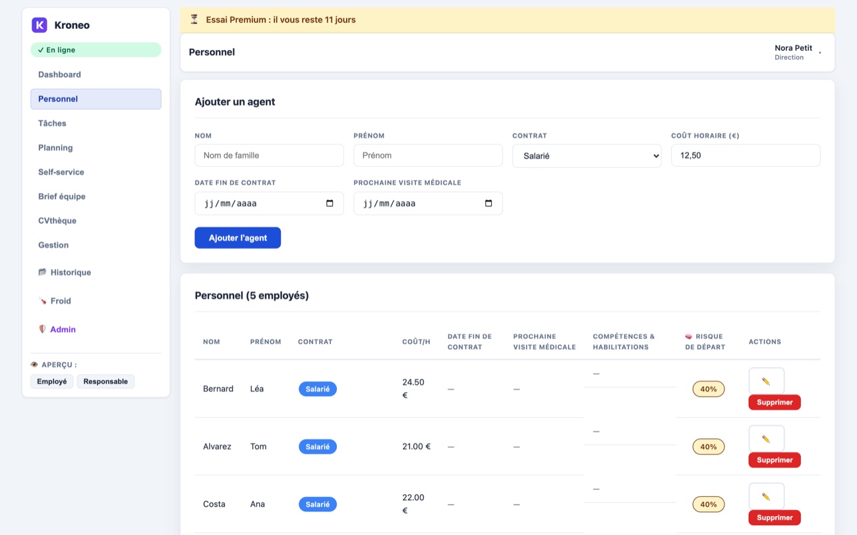Click the Admin shield icon

click(42, 329)
